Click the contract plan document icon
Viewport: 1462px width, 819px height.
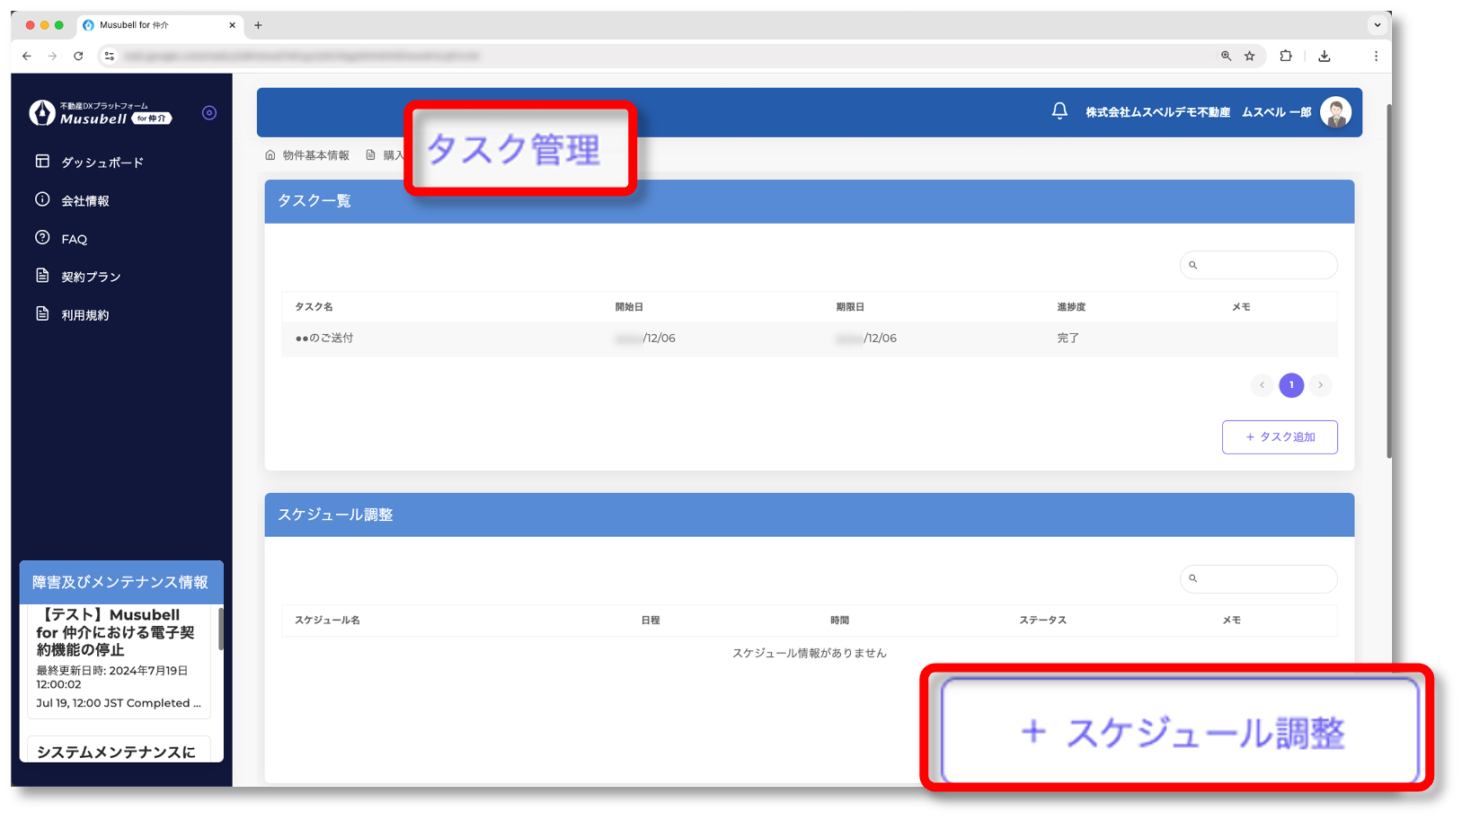42,276
